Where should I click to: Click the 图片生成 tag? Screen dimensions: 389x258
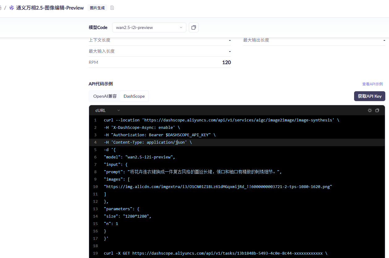[97, 8]
